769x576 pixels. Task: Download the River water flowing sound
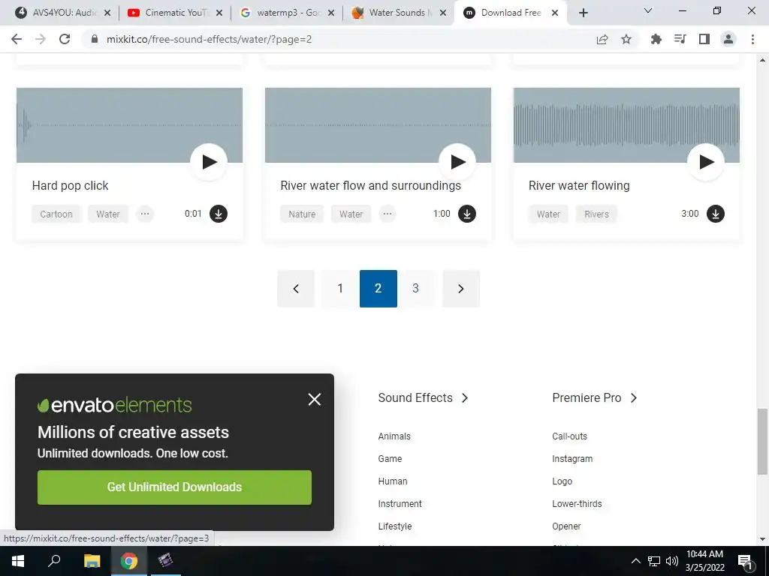(x=716, y=214)
